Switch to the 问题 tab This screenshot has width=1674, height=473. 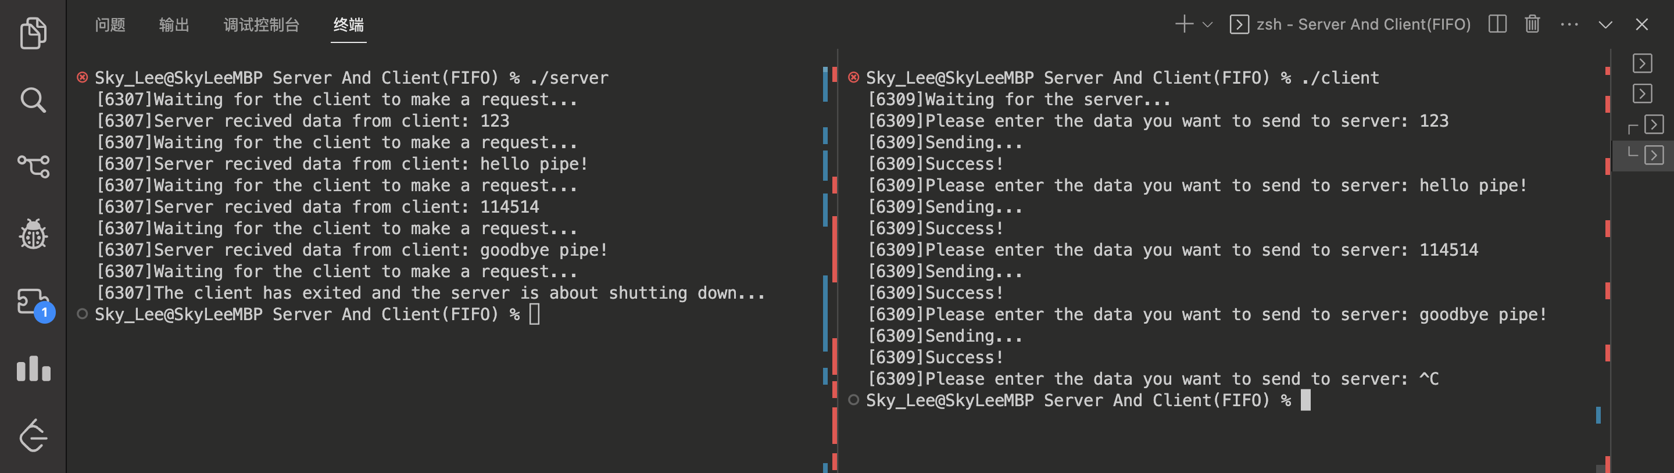click(110, 24)
